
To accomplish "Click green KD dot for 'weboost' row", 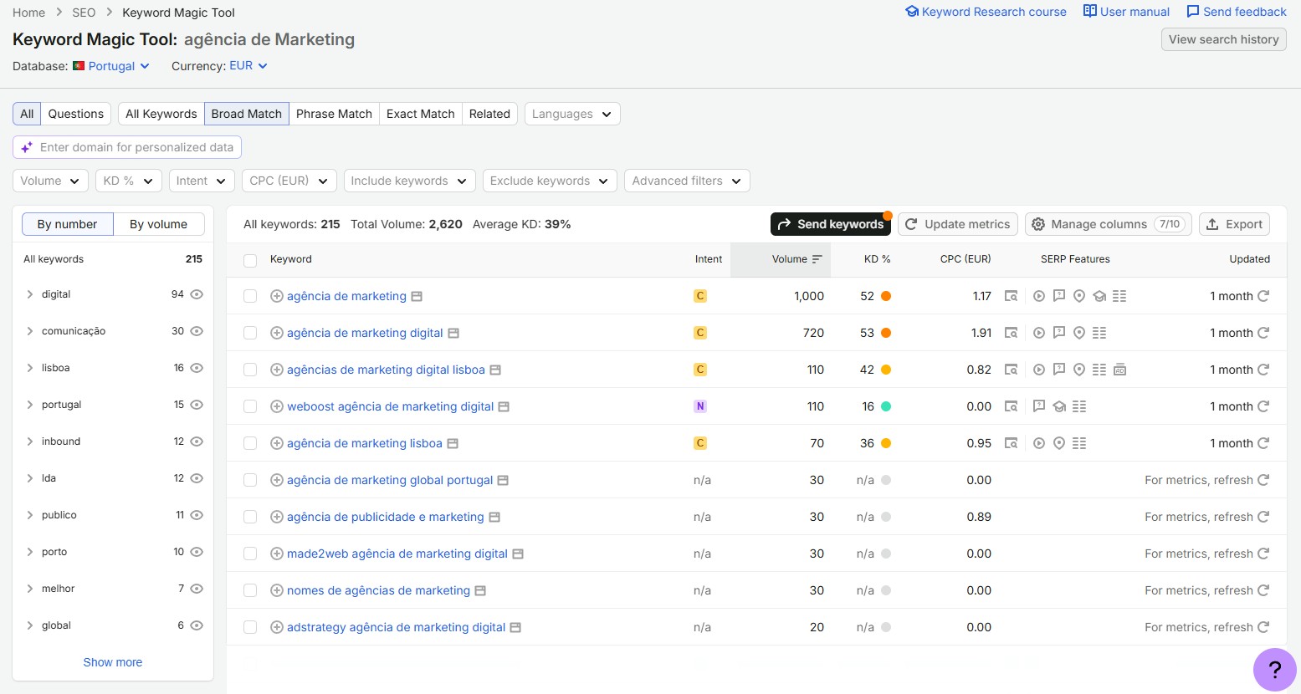I will coord(886,406).
